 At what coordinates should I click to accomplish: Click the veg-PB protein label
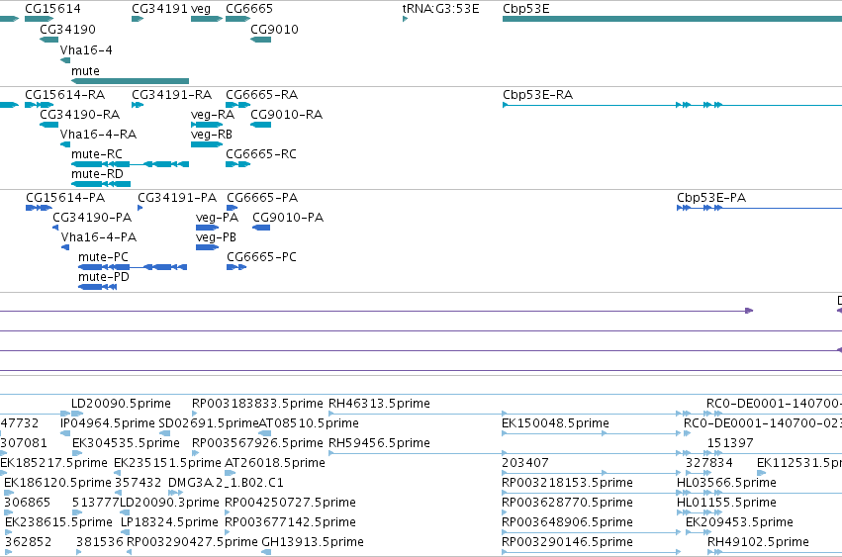click(x=216, y=237)
